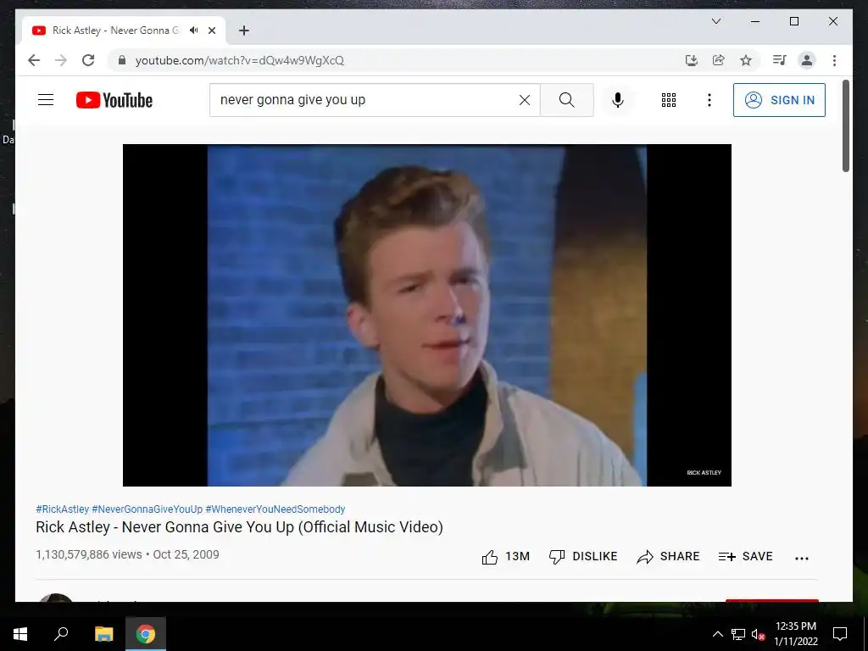The height and width of the screenshot is (651, 868).
Task: Click Chrome icon in taskbar
Action: pyautogui.click(x=146, y=634)
